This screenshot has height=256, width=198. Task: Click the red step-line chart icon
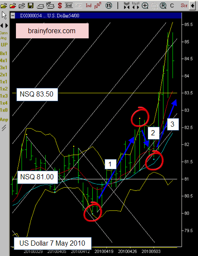pyautogui.click(x=98, y=6)
